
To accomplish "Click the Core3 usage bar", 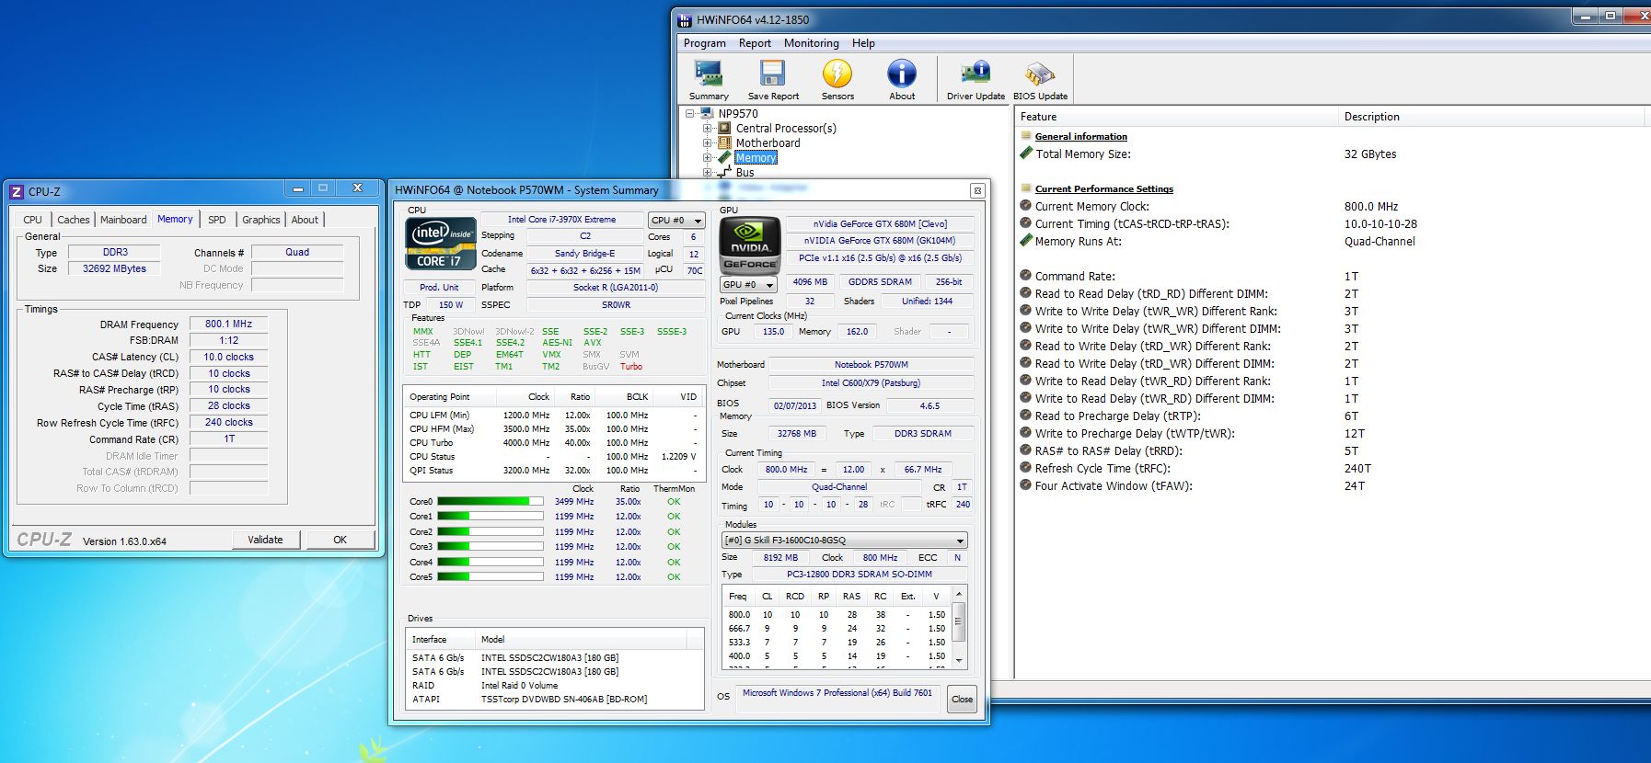I will (491, 547).
